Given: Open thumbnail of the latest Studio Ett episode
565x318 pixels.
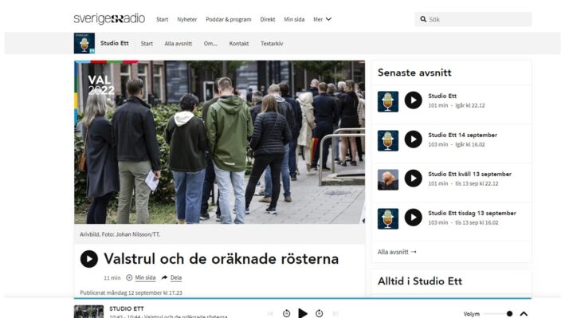Looking at the screenshot, I should pyautogui.click(x=388, y=102).
